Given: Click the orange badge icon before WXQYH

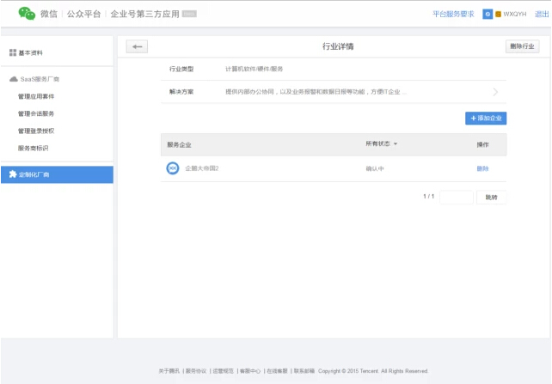Looking at the screenshot, I should point(498,15).
